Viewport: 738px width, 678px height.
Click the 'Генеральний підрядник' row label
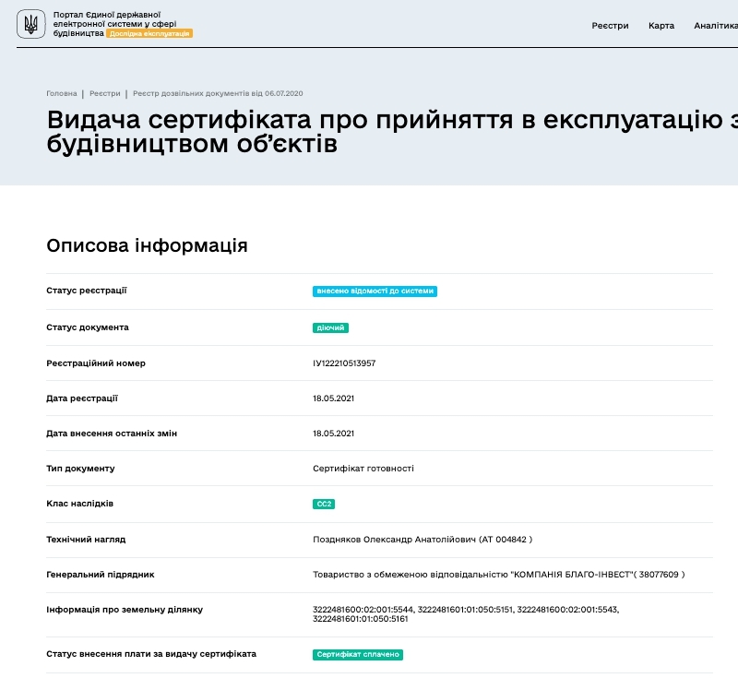tap(101, 575)
